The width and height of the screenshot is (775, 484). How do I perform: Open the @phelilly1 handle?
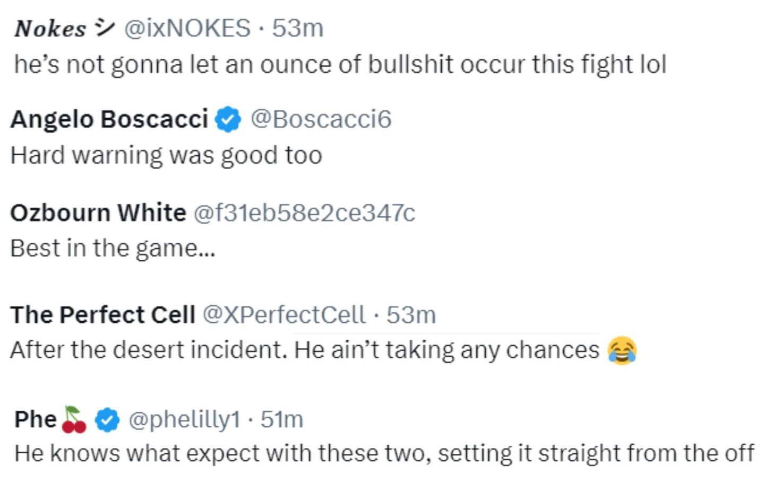coord(184,420)
